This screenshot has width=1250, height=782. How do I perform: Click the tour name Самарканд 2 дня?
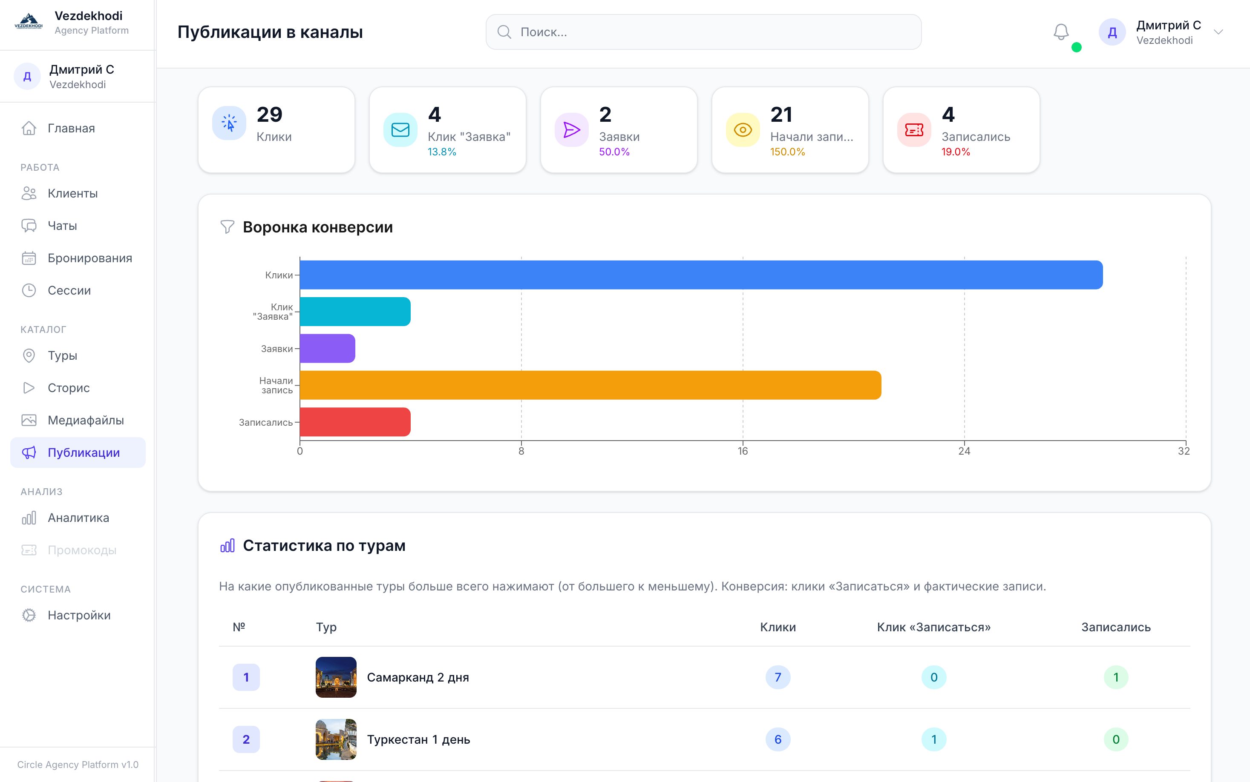[418, 677]
